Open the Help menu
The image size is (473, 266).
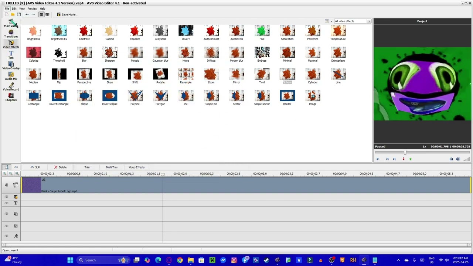(42, 8)
